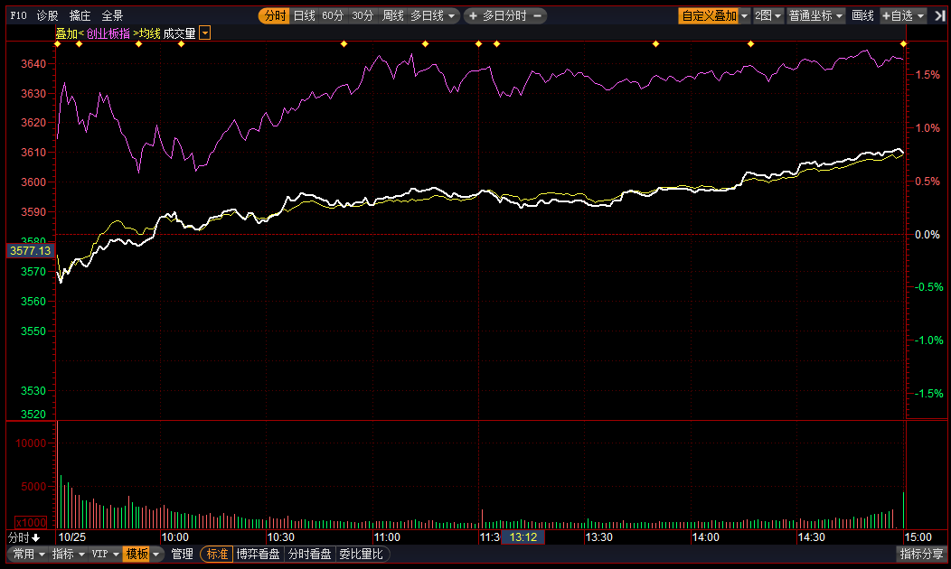The image size is (951, 569).
Task: Expand the +自选 dropdown arrow
Action: pyautogui.click(x=920, y=15)
